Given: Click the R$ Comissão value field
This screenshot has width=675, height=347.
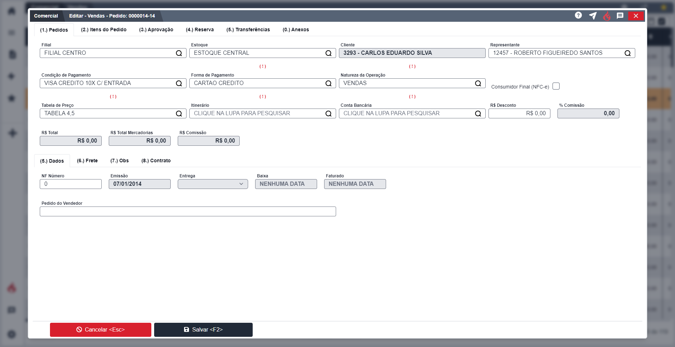Looking at the screenshot, I should [x=209, y=141].
